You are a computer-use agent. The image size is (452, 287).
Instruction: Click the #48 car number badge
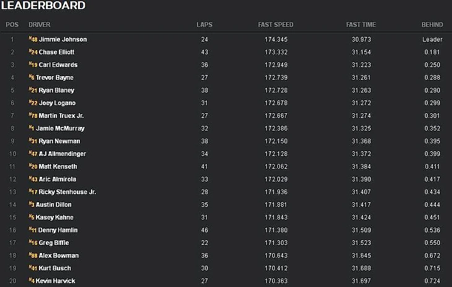pos(33,39)
